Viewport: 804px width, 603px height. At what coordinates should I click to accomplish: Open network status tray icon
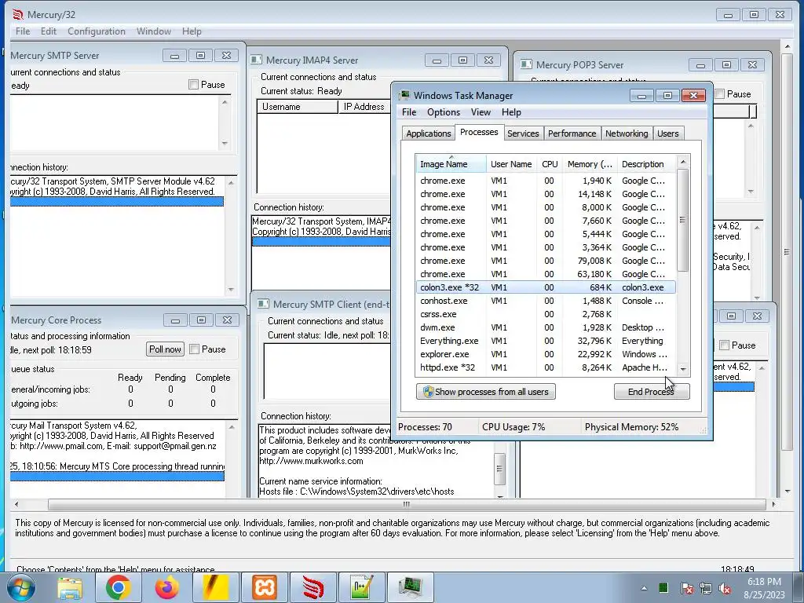coord(706,588)
